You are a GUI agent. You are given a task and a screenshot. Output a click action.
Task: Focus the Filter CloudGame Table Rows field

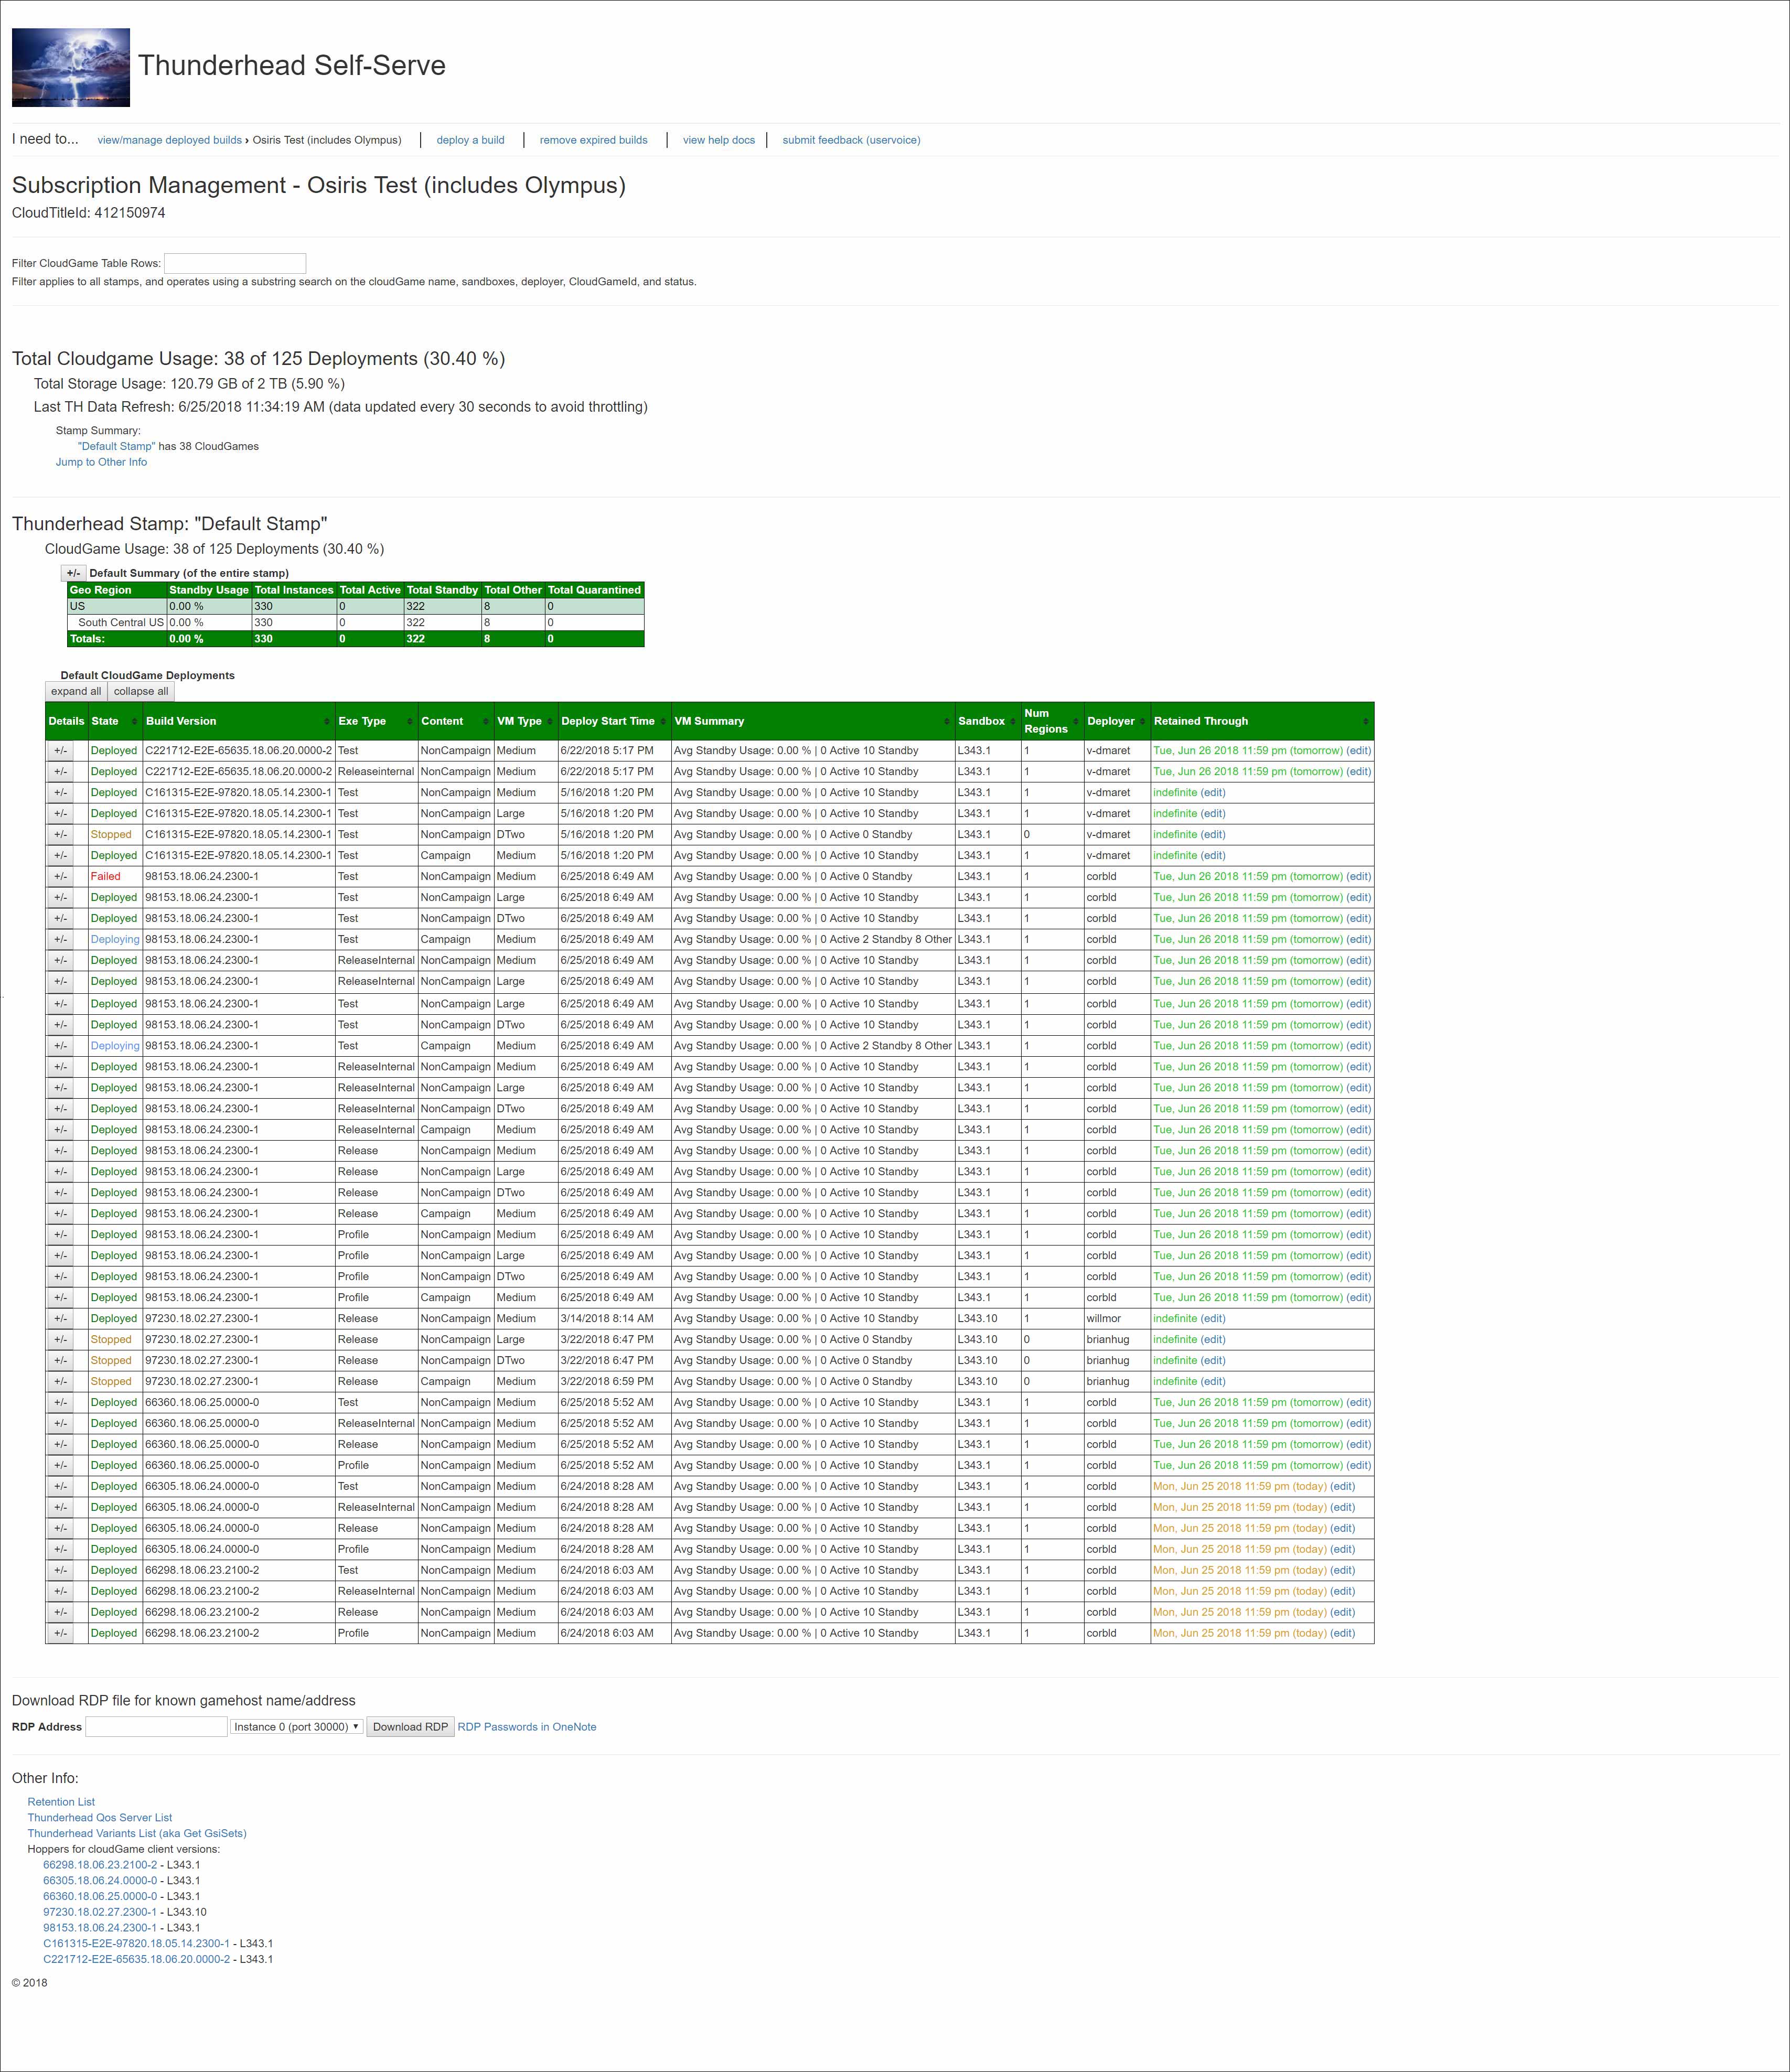pos(235,263)
